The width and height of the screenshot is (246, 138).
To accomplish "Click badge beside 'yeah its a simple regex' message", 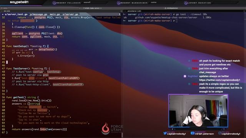I will pos(189,84).
